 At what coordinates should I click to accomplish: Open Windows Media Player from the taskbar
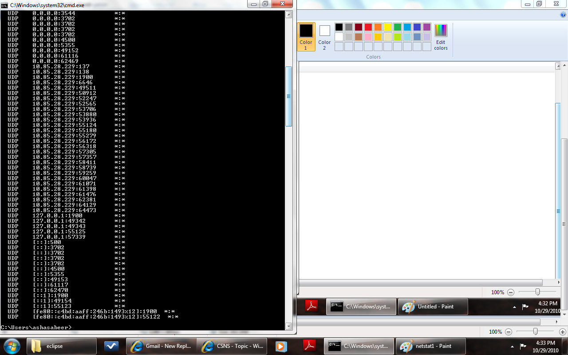pyautogui.click(x=281, y=346)
